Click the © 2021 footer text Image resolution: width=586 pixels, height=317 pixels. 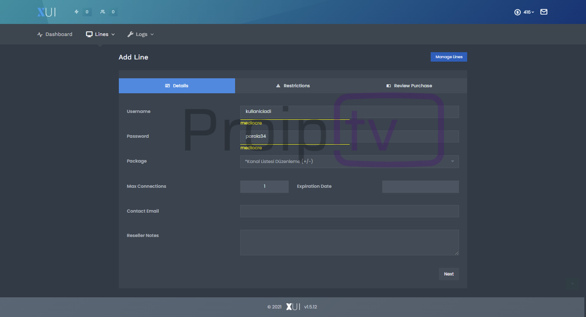[x=275, y=307]
